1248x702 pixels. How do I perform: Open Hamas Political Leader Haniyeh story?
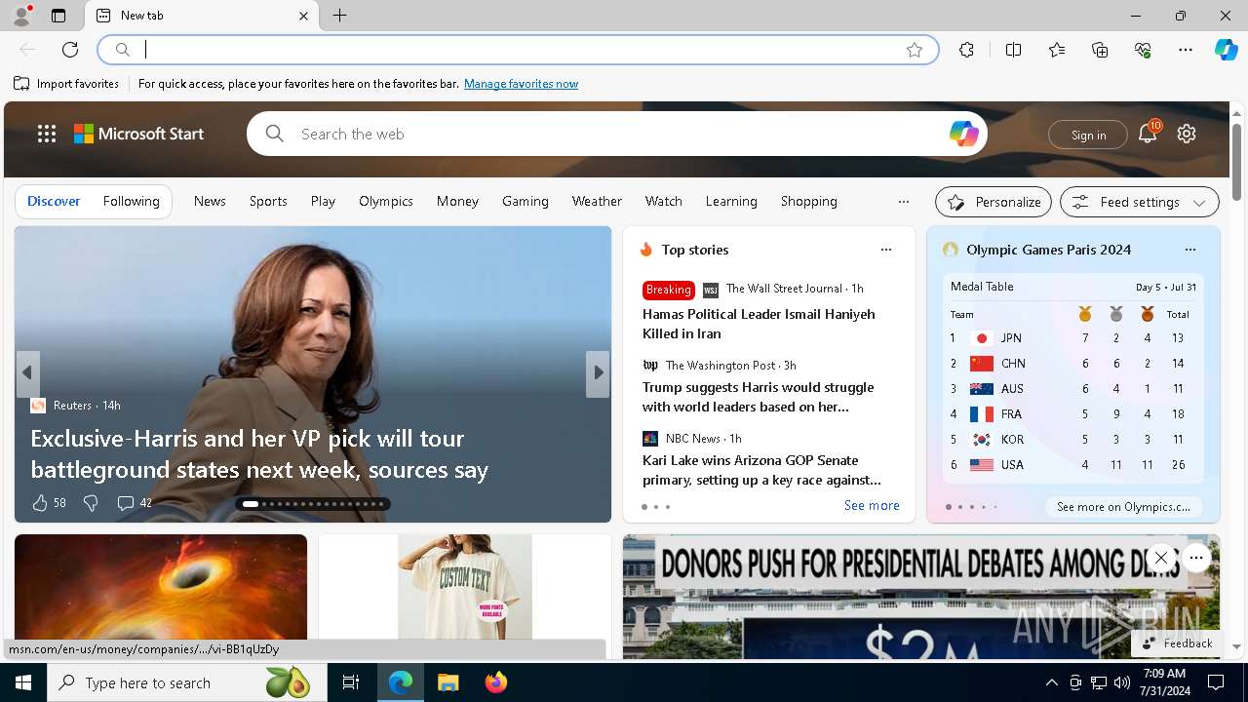click(759, 324)
